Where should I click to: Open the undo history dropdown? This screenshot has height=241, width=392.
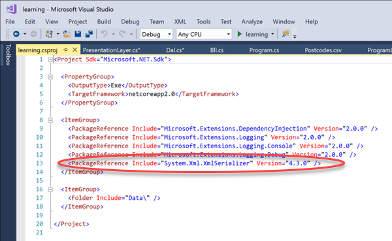[113, 34]
